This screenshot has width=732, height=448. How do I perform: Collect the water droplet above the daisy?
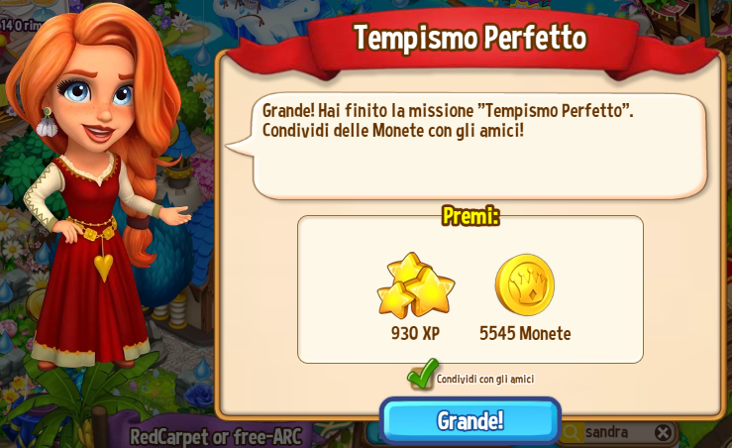coord(202,55)
